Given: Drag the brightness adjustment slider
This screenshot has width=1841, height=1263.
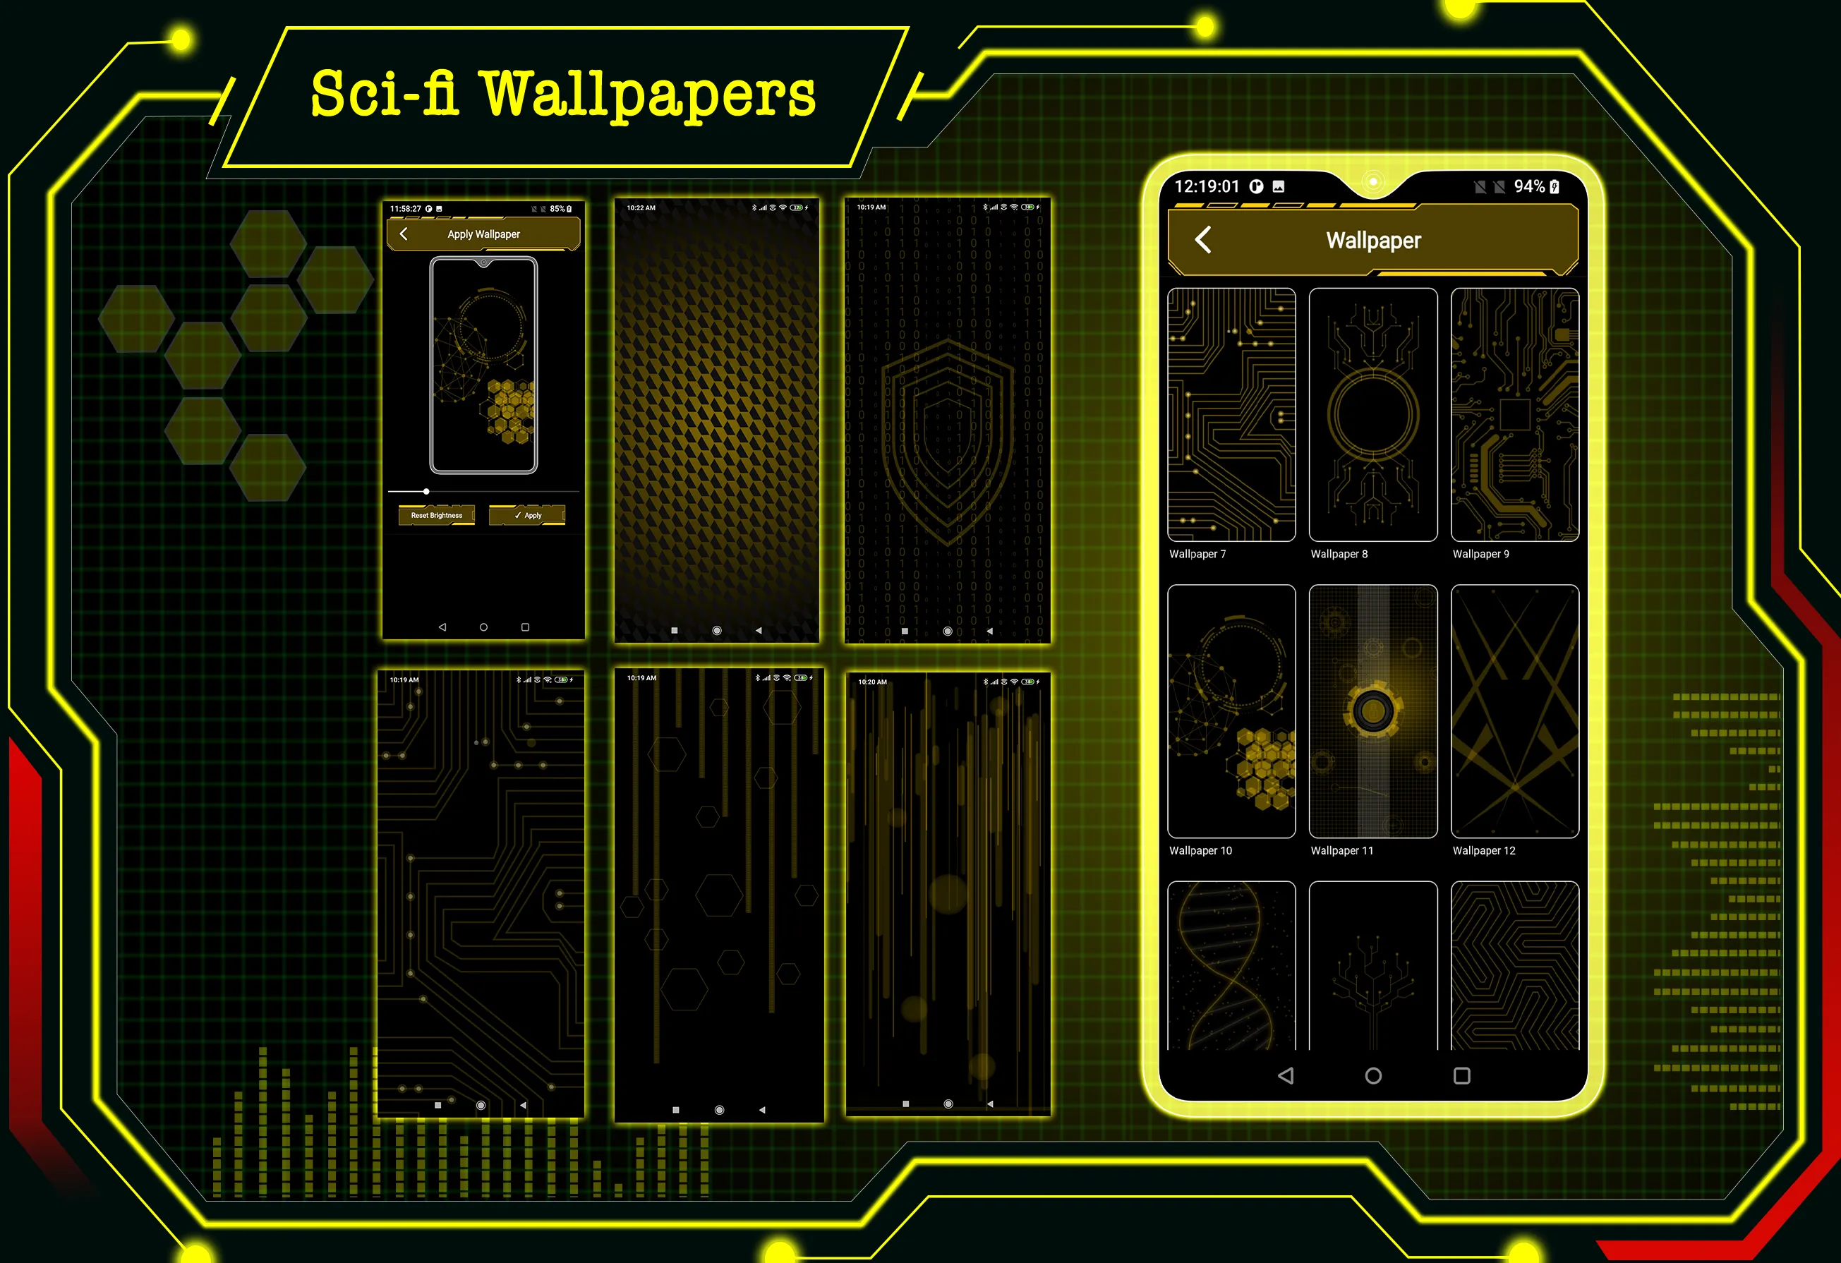Looking at the screenshot, I should (x=427, y=491).
